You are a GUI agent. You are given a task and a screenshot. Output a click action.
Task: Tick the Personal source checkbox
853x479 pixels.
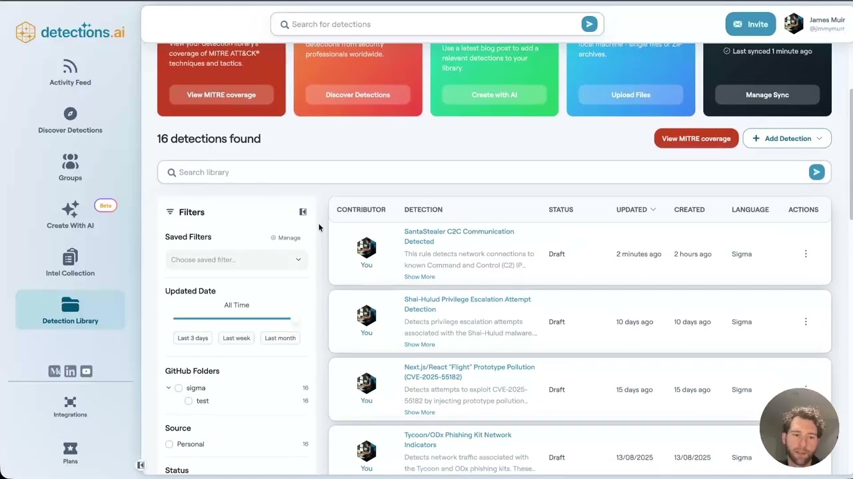[x=169, y=444]
